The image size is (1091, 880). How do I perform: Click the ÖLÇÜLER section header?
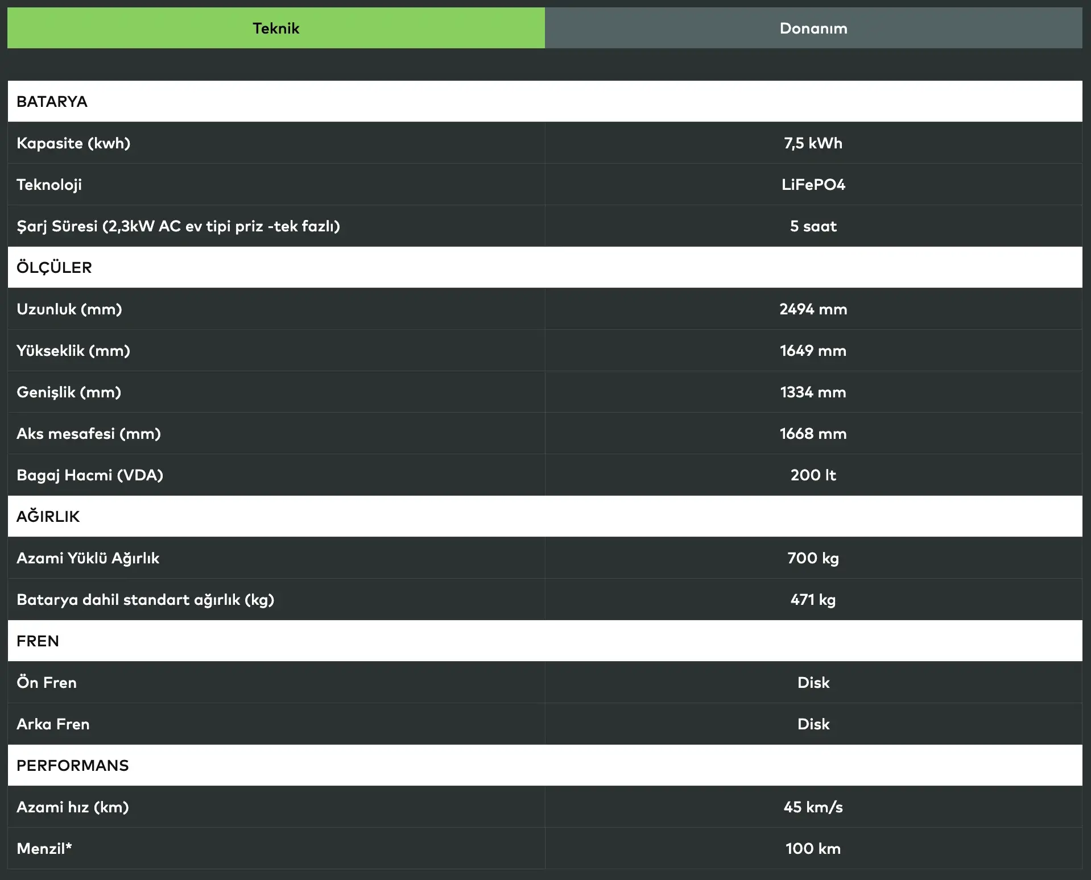54,268
